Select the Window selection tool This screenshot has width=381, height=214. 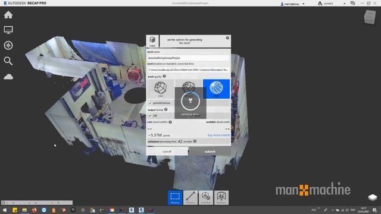(175, 197)
